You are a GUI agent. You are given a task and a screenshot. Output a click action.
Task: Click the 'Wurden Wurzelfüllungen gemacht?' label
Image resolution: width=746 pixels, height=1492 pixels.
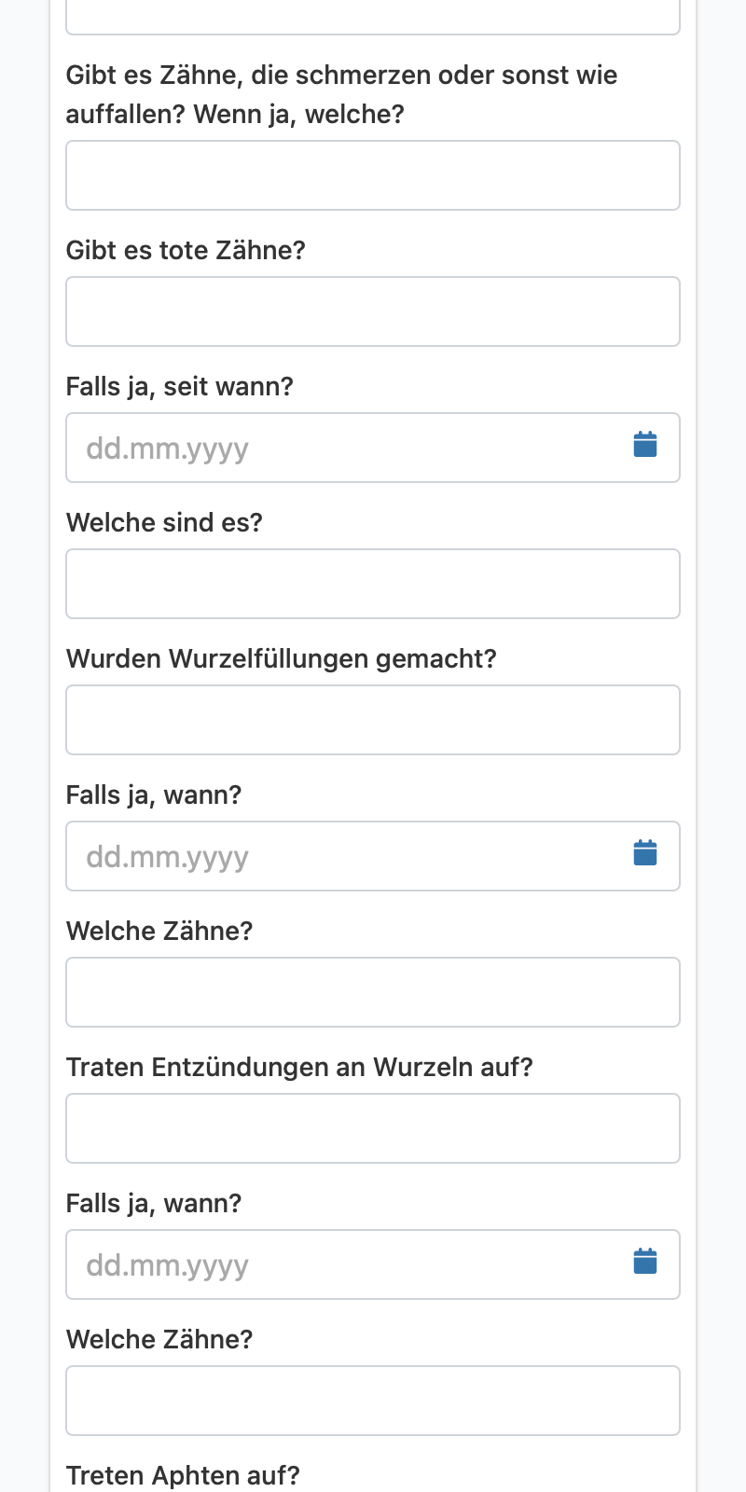click(282, 659)
